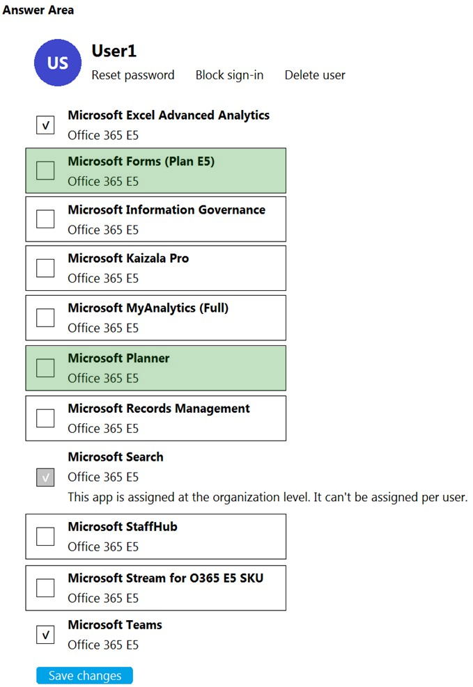This screenshot has width=473, height=687.
Task: Select the Delete user link
Action: (x=315, y=75)
